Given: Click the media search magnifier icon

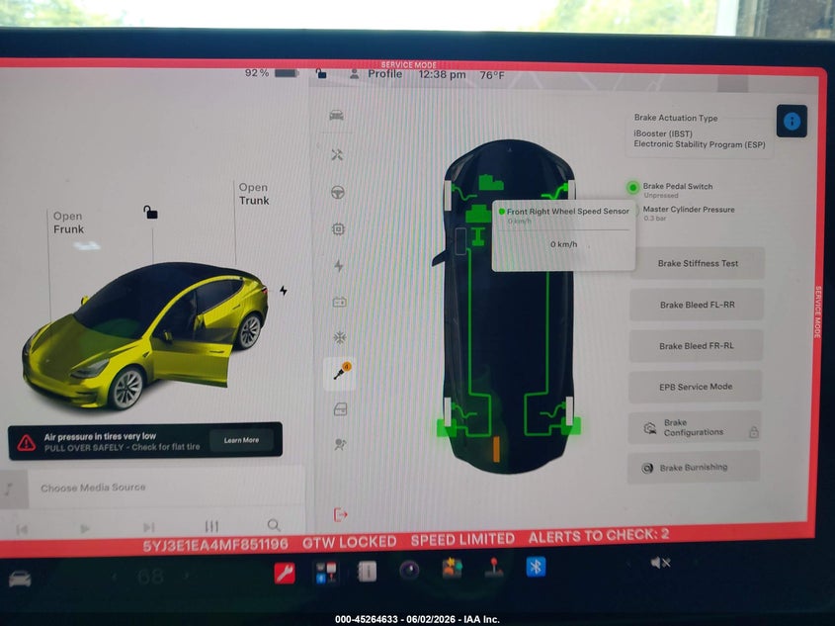Looking at the screenshot, I should (274, 525).
